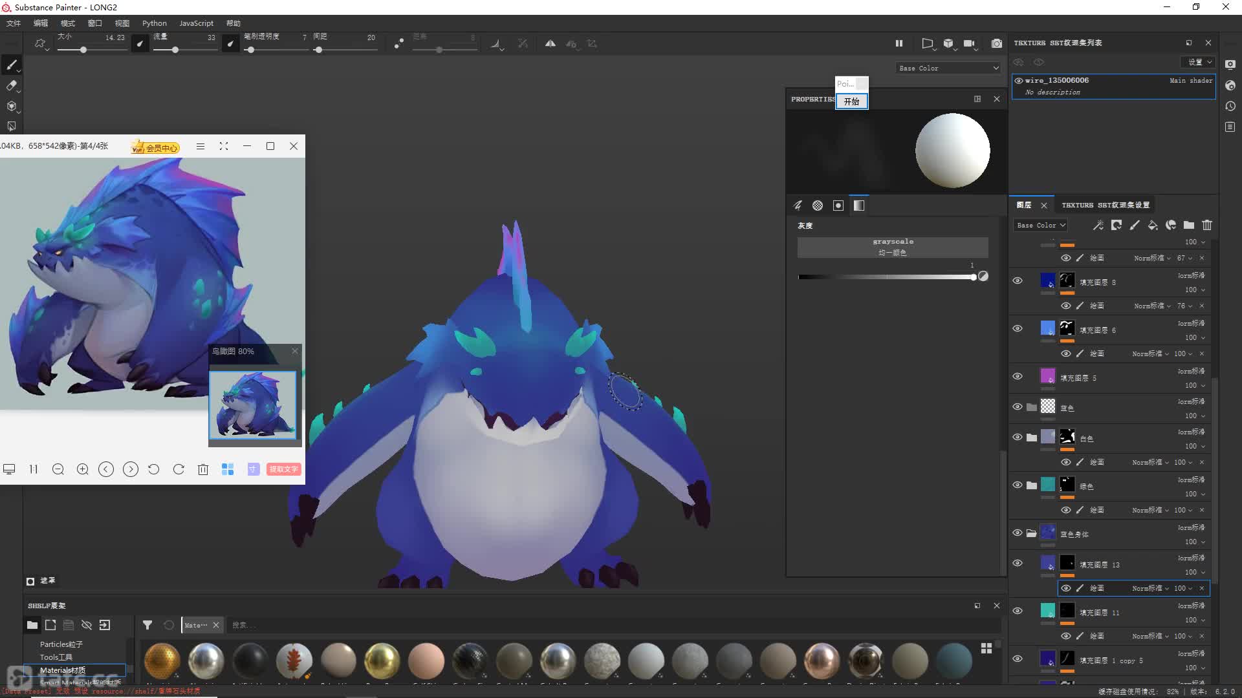Select Particles粒子 in shelf list

[61, 644]
